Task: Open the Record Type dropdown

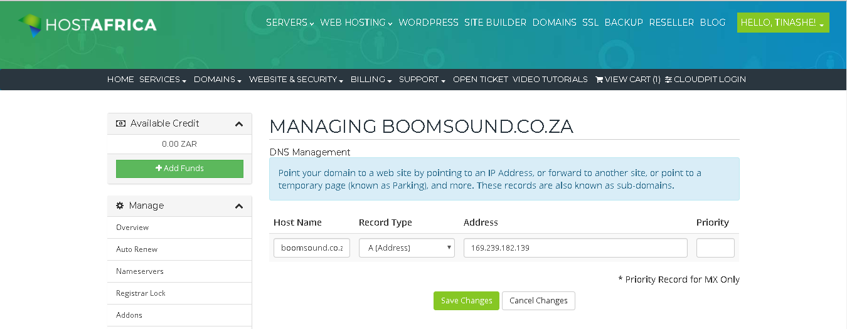Action: click(407, 248)
